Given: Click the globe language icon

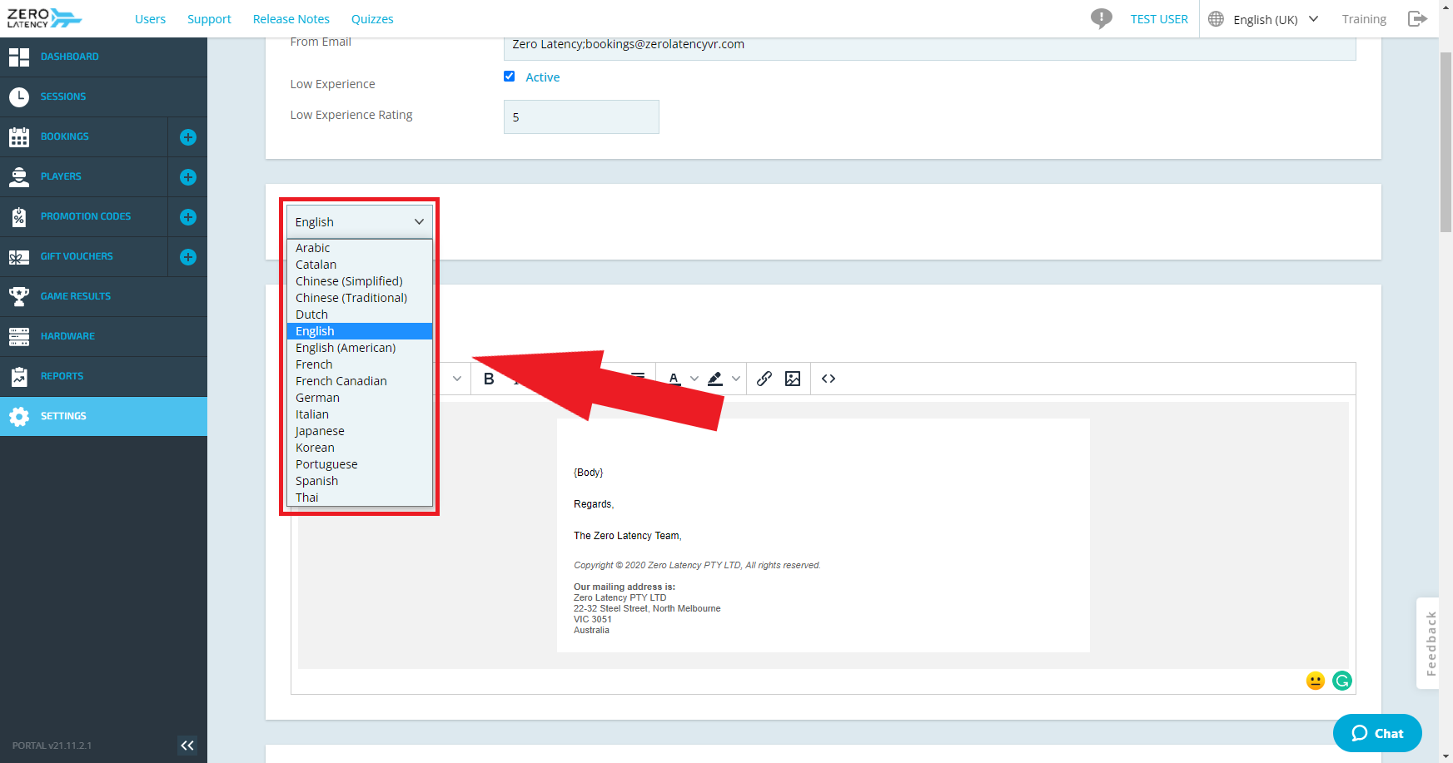Looking at the screenshot, I should [x=1216, y=19].
